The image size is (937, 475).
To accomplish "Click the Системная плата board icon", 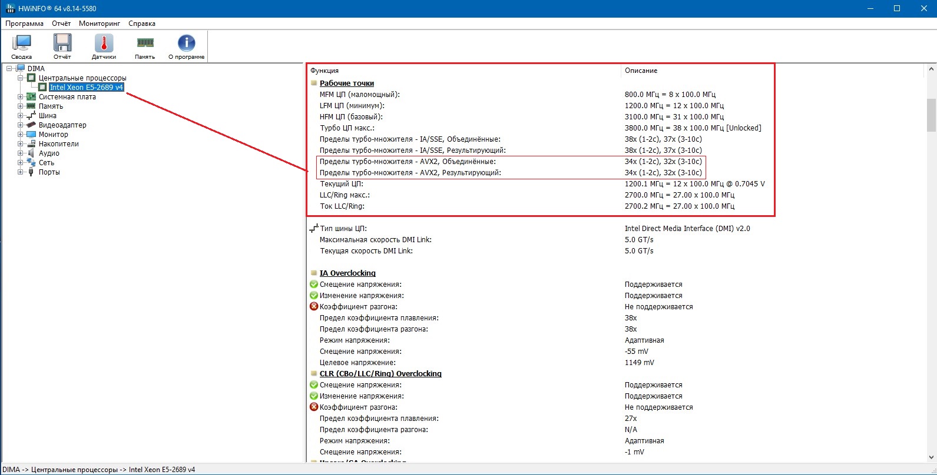I will coord(32,96).
